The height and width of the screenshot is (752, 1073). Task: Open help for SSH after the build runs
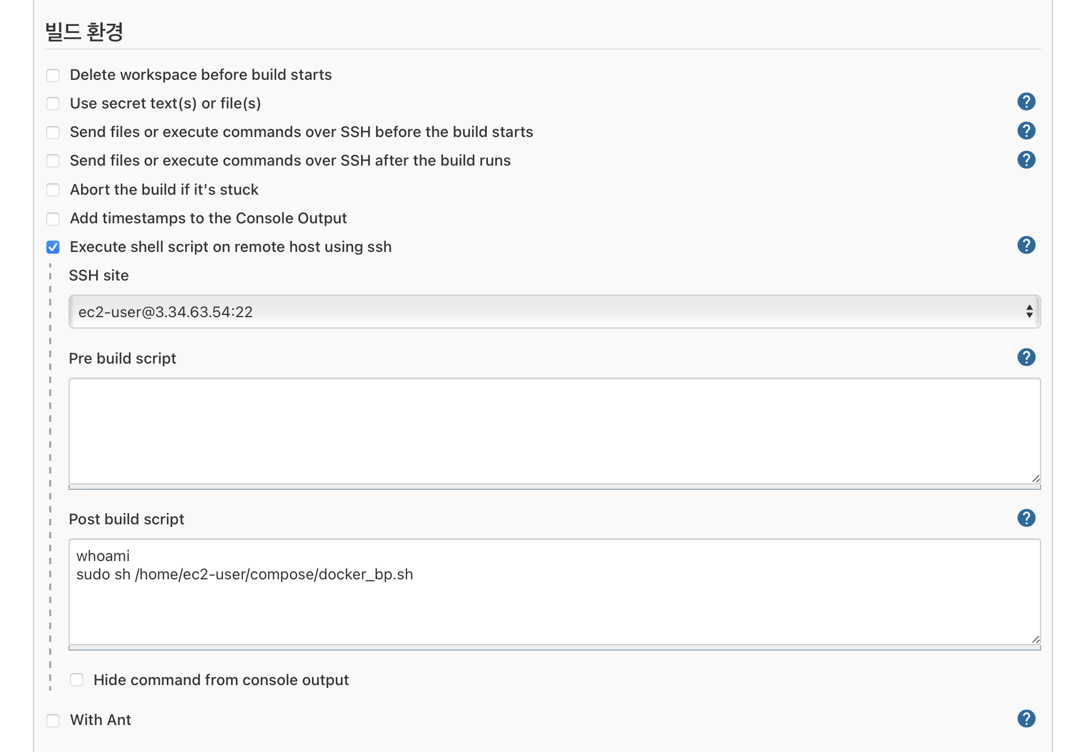pyautogui.click(x=1026, y=160)
